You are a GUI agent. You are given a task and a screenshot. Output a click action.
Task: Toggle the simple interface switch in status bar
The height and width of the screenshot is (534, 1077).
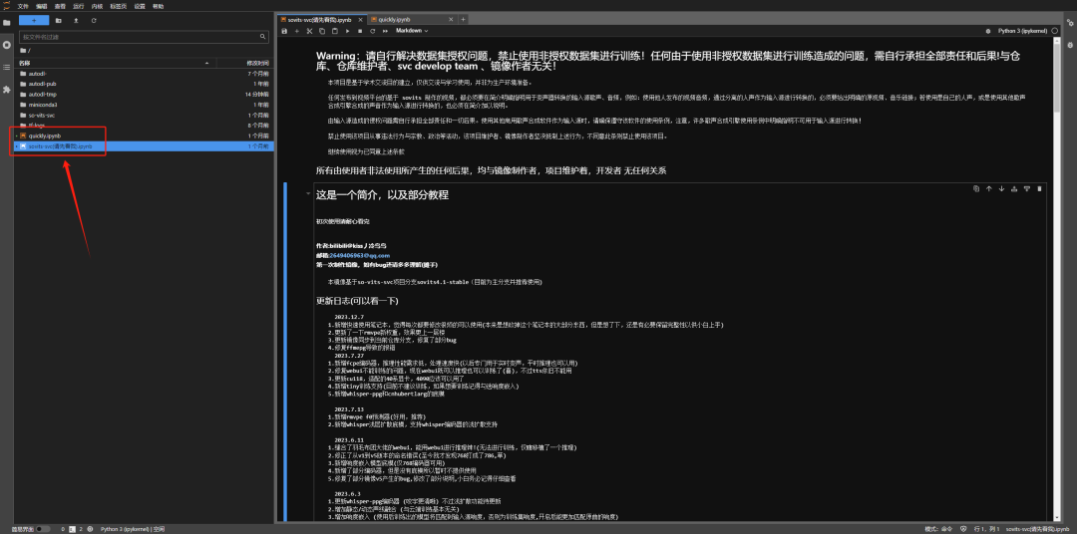click(x=43, y=529)
